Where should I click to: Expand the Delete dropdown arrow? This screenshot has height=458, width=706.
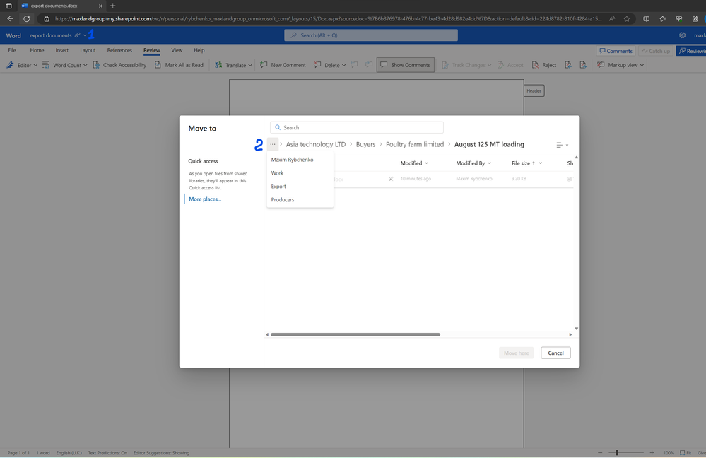[x=344, y=65]
